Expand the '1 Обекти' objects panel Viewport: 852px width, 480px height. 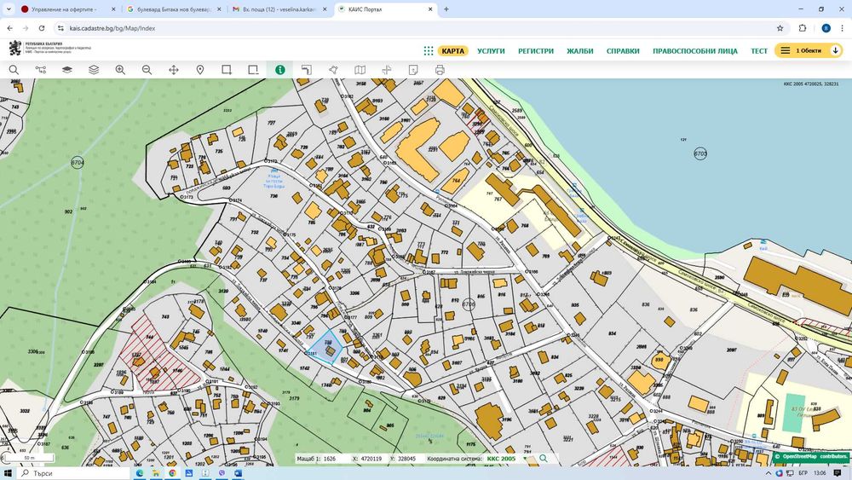tap(809, 51)
